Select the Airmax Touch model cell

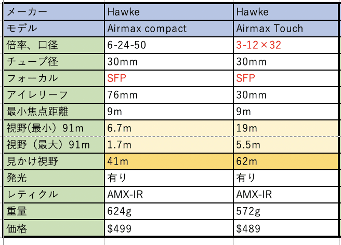pyautogui.click(x=286, y=28)
